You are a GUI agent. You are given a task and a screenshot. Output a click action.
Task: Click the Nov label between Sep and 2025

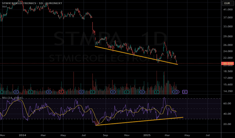[127, 135]
